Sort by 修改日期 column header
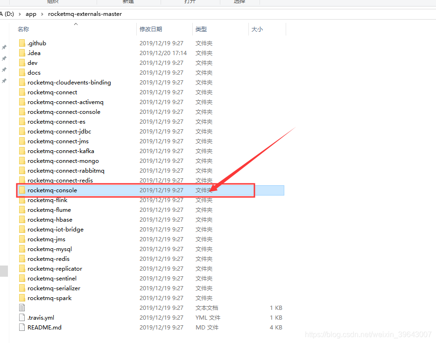436x343 pixels. 151,29
